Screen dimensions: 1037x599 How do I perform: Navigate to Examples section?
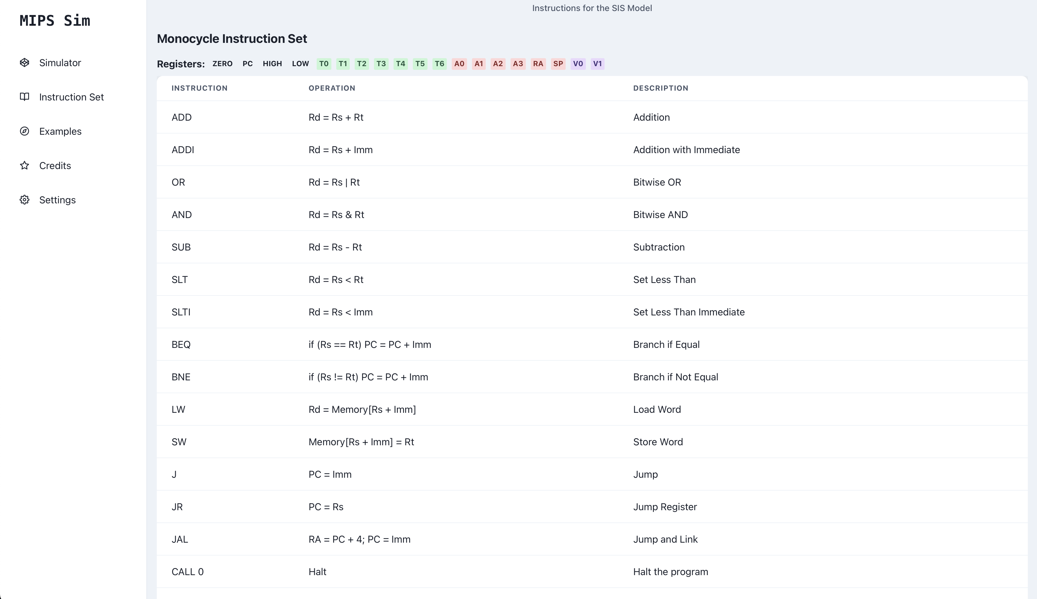coord(60,131)
